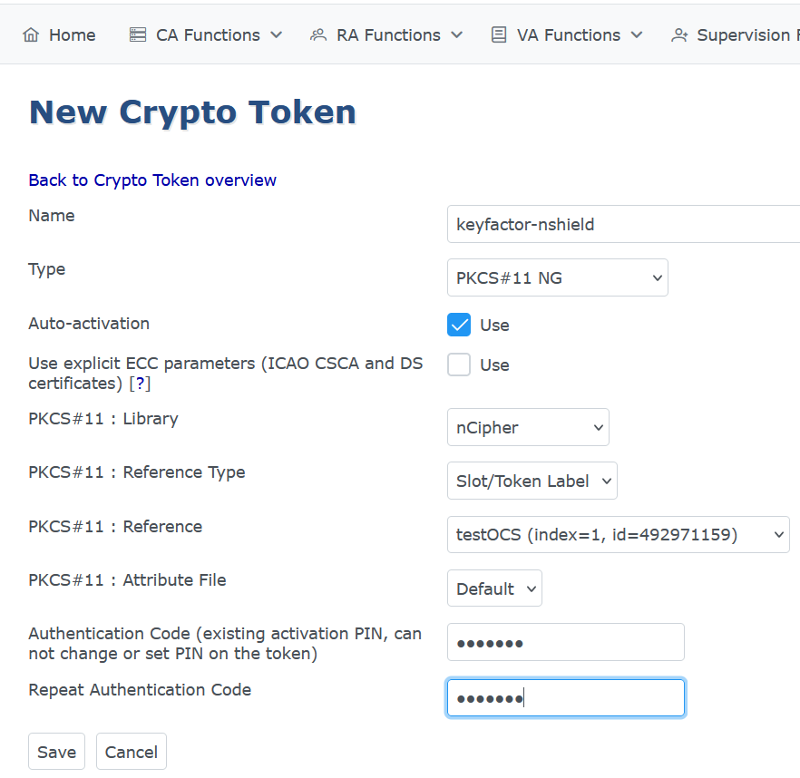This screenshot has height=778, width=800.
Task: Follow the Back to Crypto Token overview link
Action: coord(151,180)
